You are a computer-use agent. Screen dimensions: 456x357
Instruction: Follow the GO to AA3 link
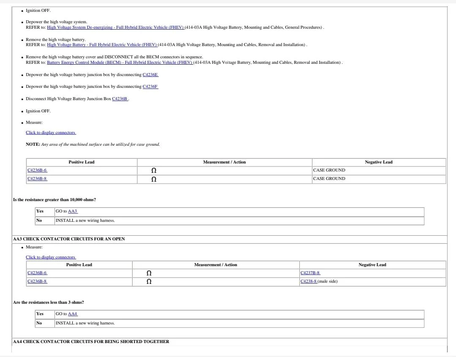tap(73, 211)
